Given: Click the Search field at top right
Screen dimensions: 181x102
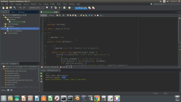Looking at the screenshot, I should 166,4.
